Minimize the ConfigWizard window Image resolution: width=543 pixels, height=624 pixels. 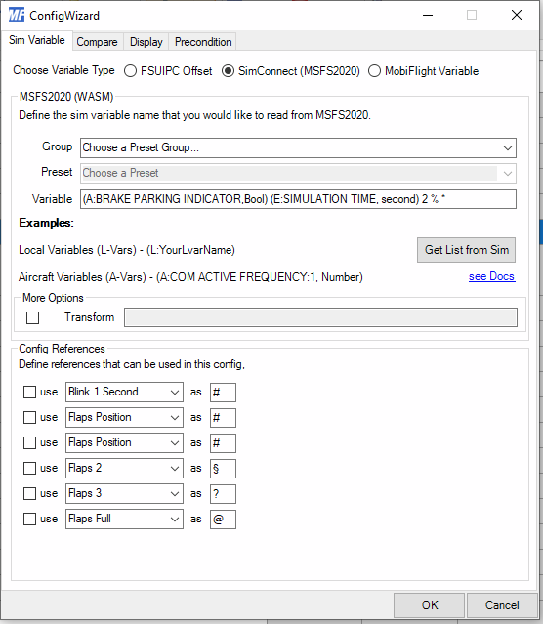click(428, 15)
